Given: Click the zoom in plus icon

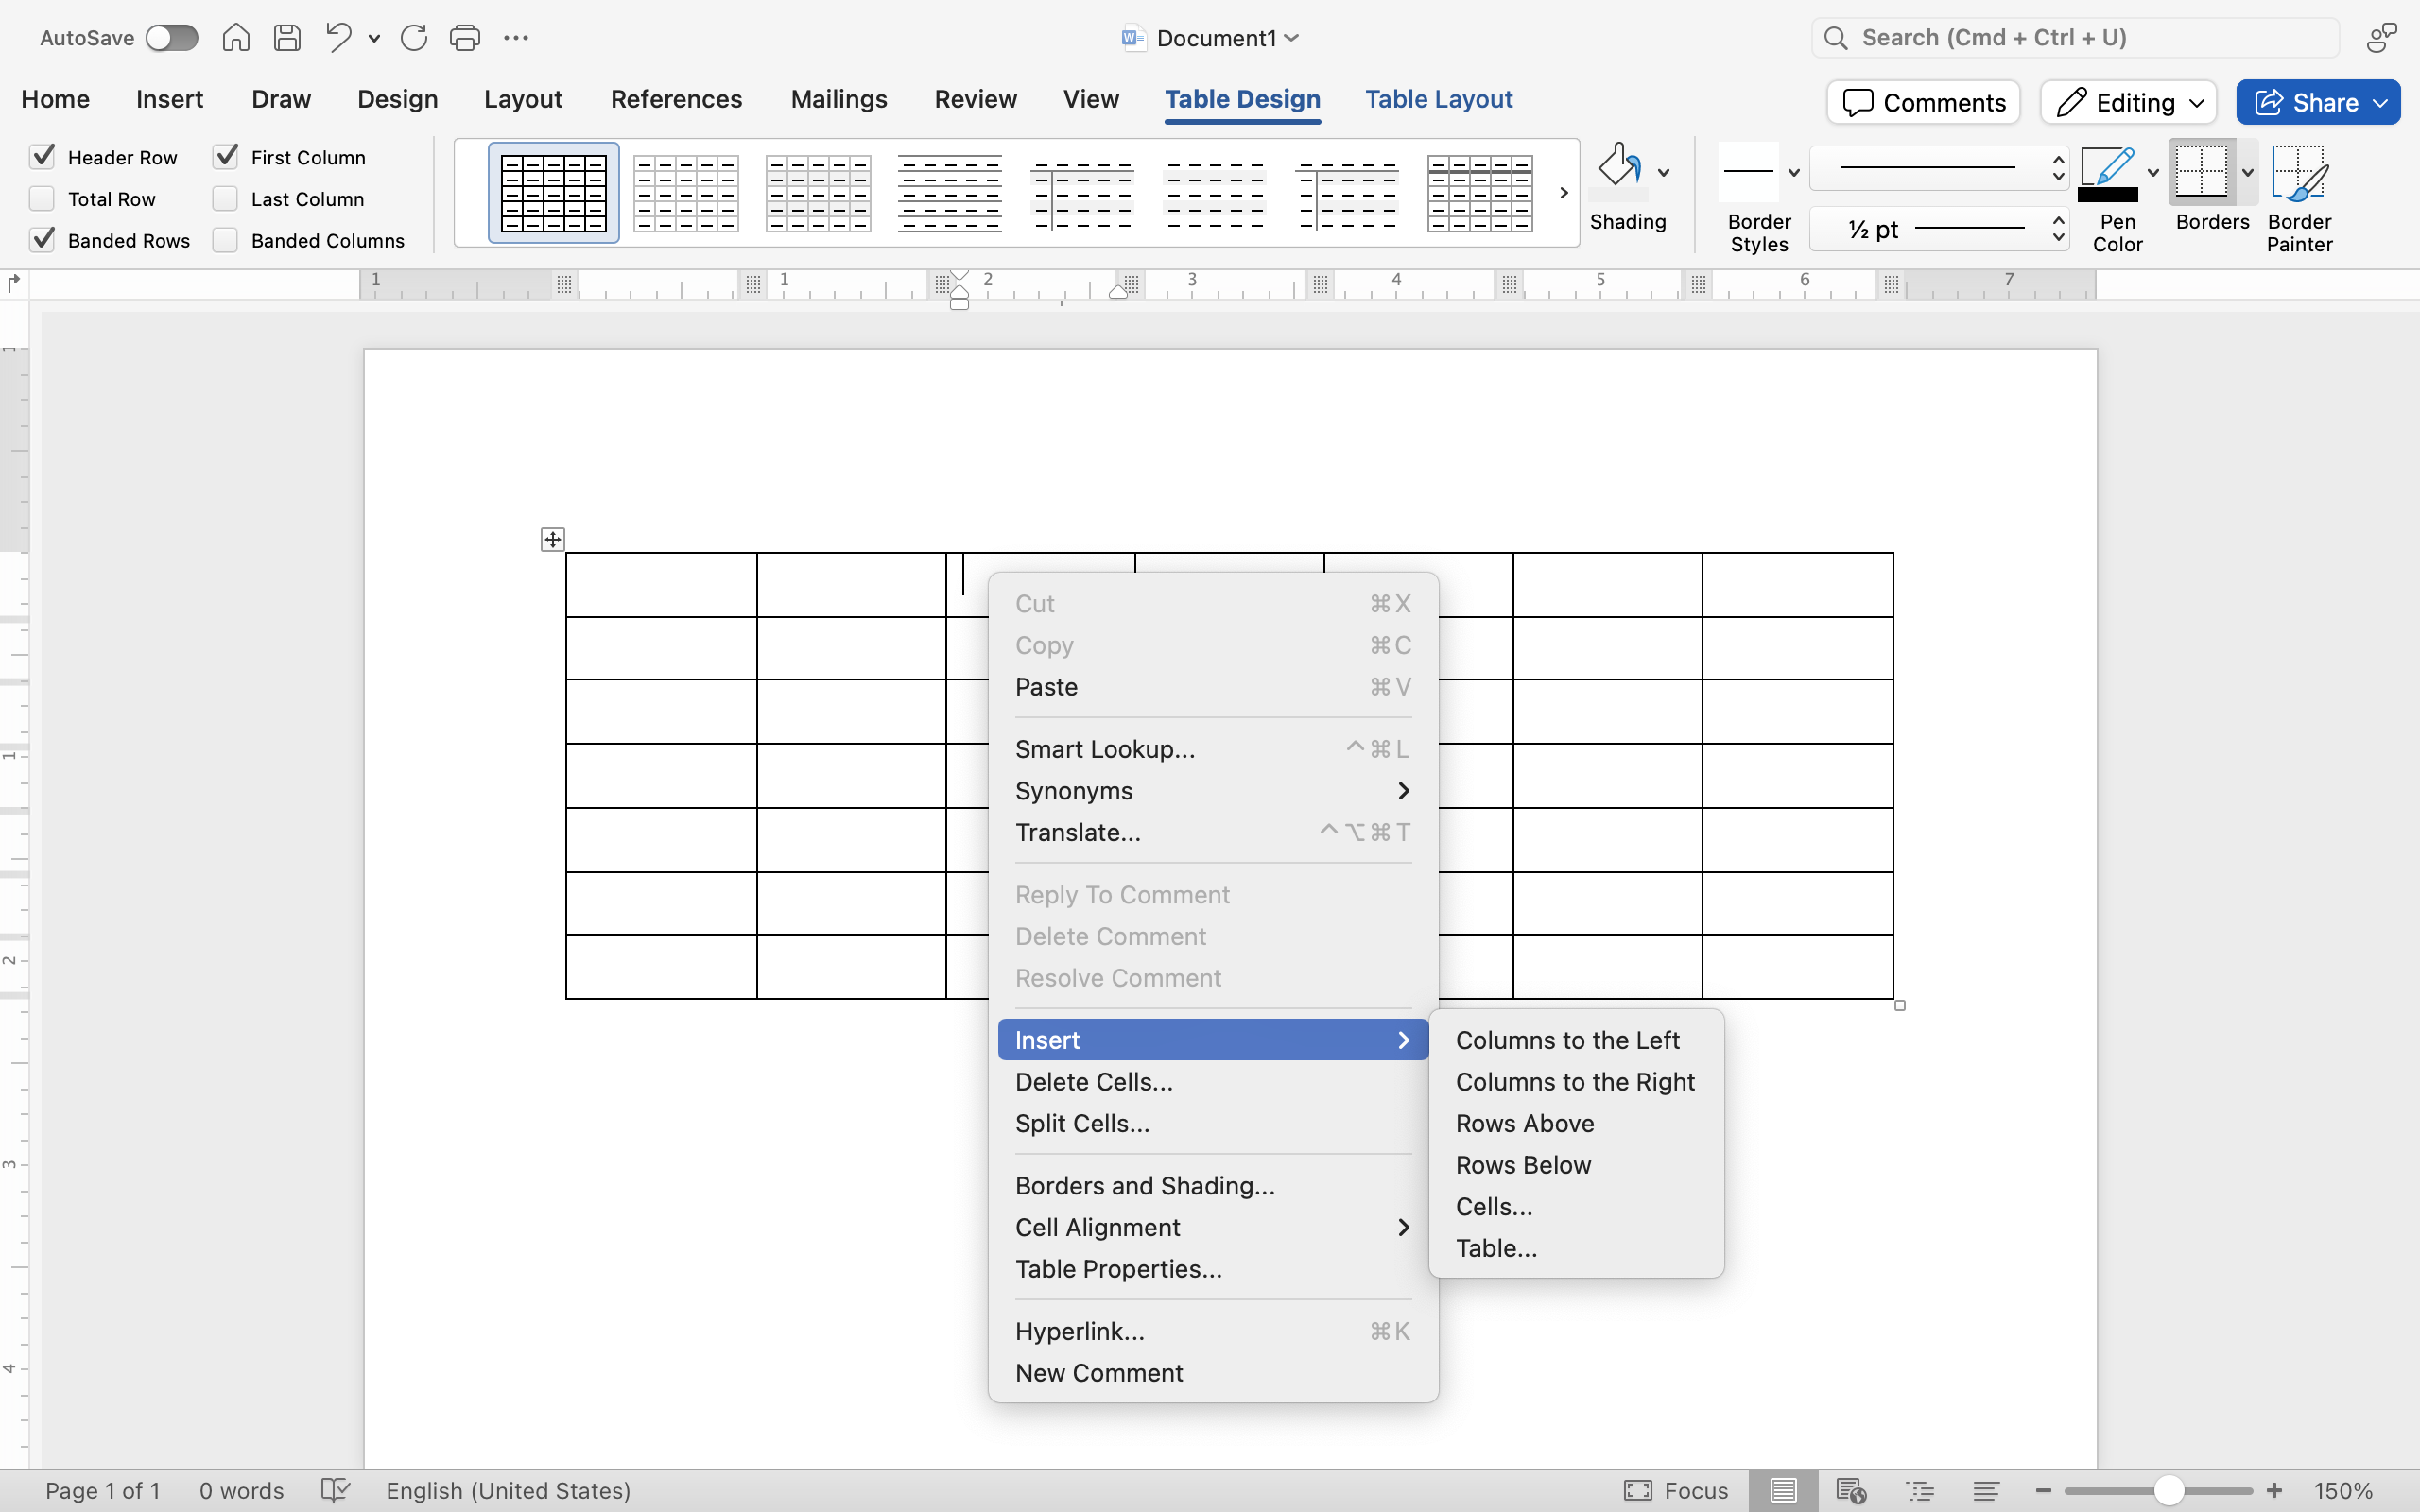Looking at the screenshot, I should coord(2274,1491).
